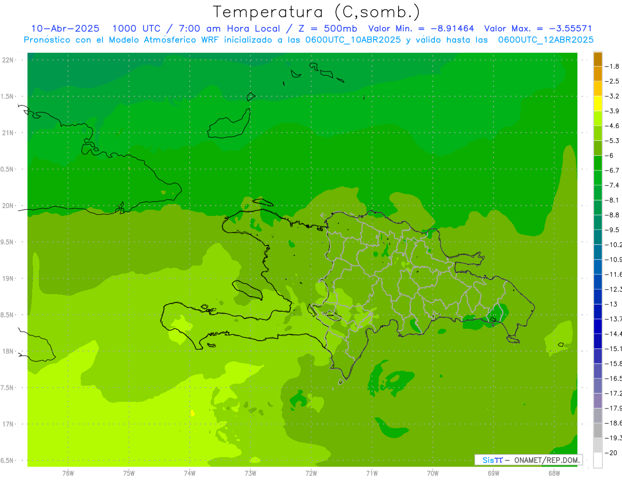The width and height of the screenshot is (622, 480).
Task: Select the valid-until stamp "0600UTC_12ABR2025"
Action: 546,40
